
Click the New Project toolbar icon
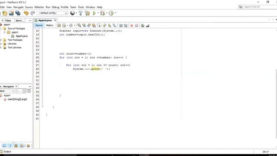point(5,13)
